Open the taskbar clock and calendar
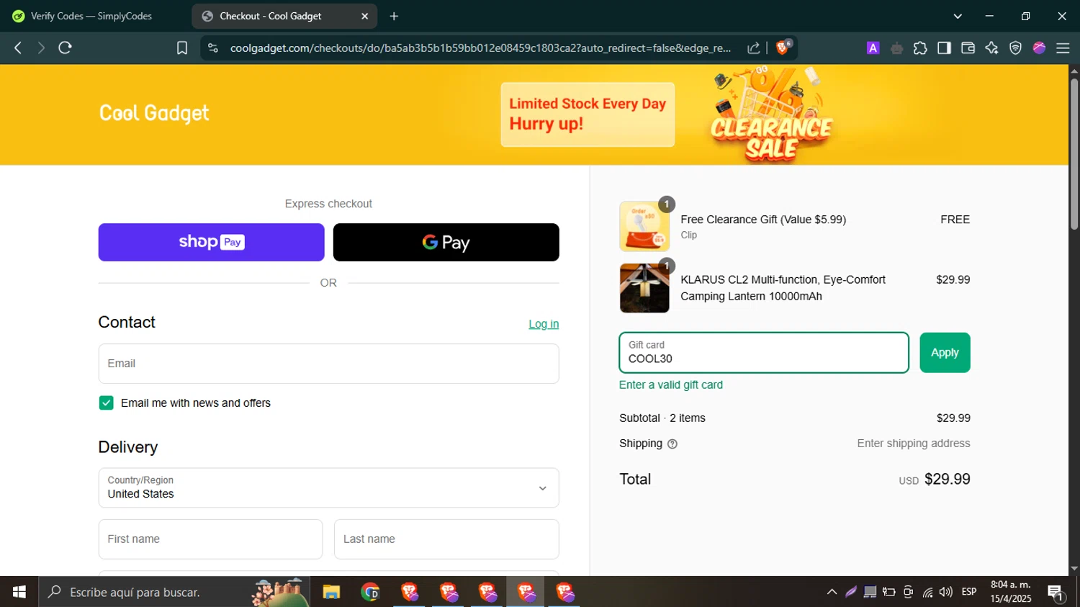The image size is (1080, 607). click(1011, 592)
